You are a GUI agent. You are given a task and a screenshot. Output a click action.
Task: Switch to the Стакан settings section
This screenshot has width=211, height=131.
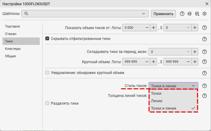pos(11,34)
